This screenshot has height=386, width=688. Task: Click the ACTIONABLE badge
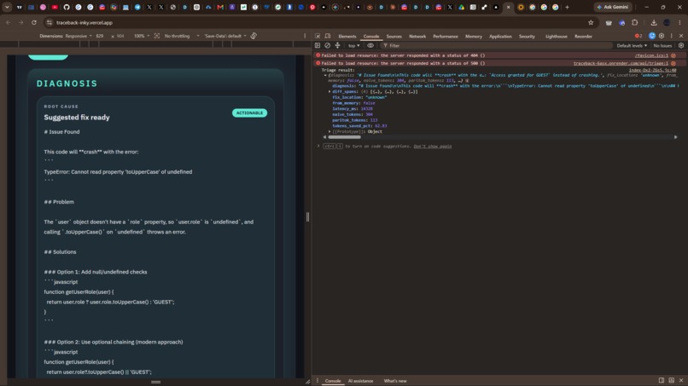(x=249, y=112)
